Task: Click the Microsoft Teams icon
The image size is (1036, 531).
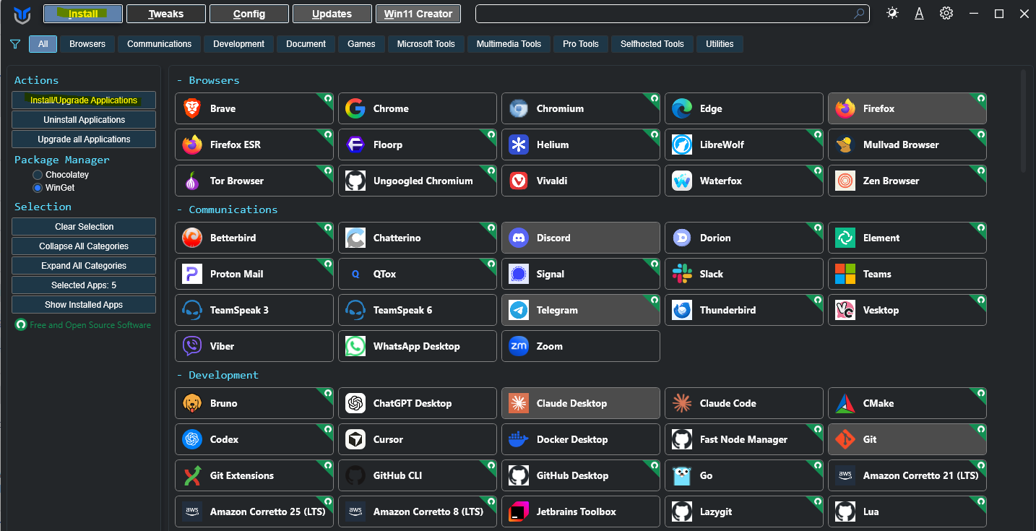Action: tap(845, 274)
